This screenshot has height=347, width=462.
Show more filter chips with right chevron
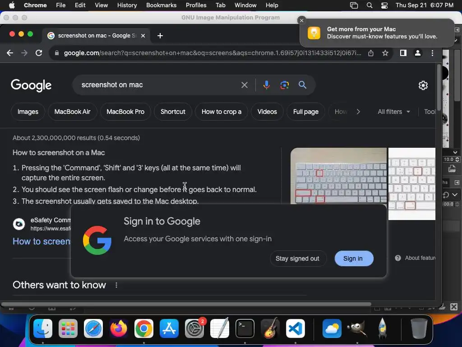(x=358, y=112)
